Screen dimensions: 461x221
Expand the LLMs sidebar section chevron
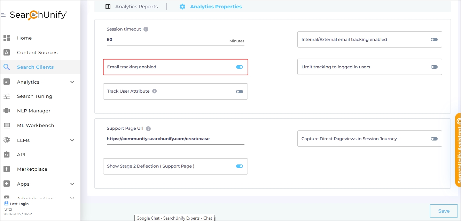[72, 140]
